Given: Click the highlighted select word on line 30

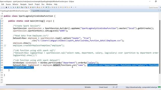Looking at the screenshot, I should pos(56,65).
